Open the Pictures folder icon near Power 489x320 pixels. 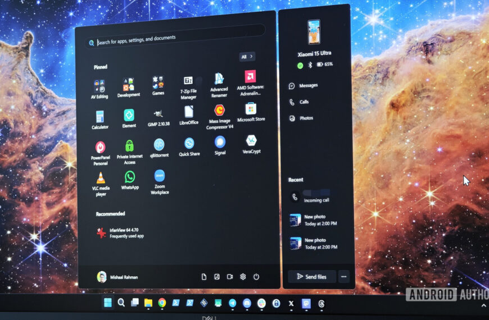[x=217, y=277]
